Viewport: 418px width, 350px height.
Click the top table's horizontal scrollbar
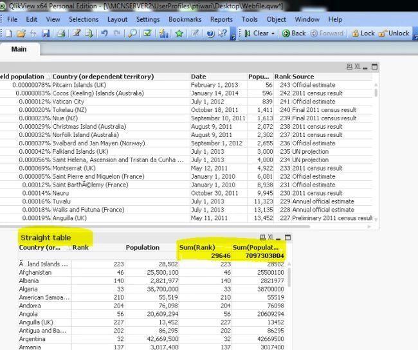click(x=154, y=226)
